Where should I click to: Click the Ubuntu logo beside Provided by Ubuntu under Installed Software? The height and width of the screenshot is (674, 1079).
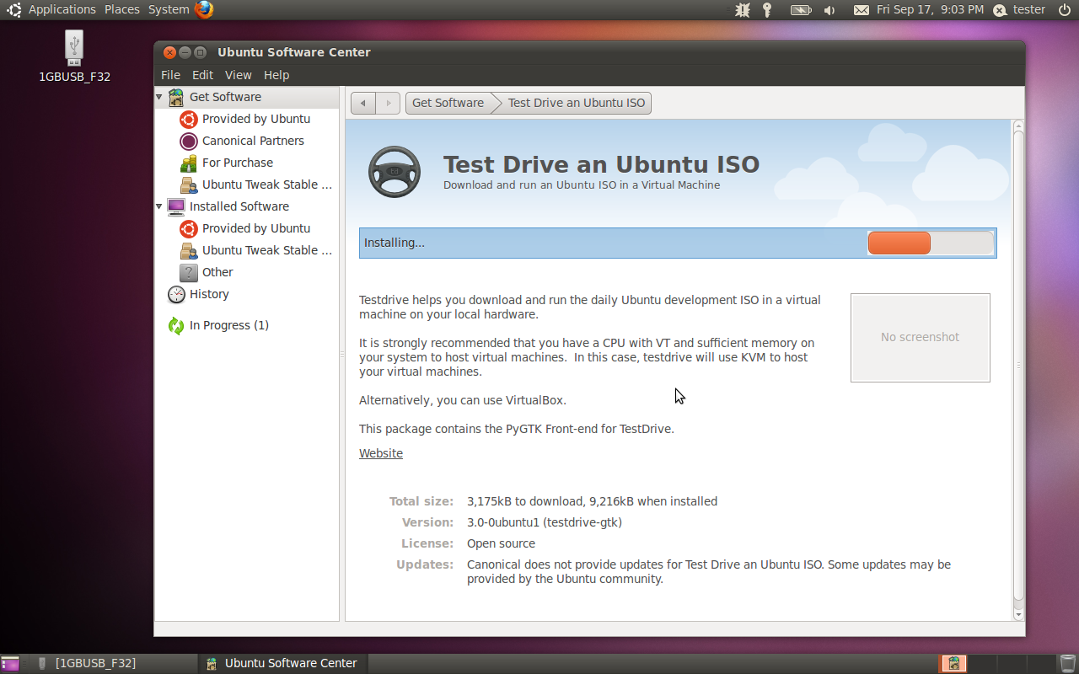click(x=189, y=228)
